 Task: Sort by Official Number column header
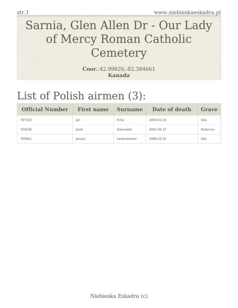[x=45, y=109]
